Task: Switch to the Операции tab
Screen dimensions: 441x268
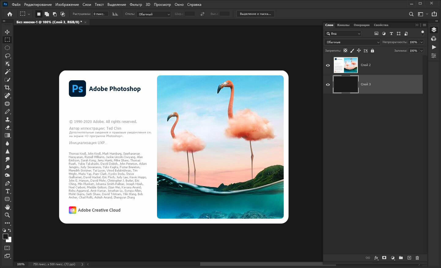Action: 361,25
